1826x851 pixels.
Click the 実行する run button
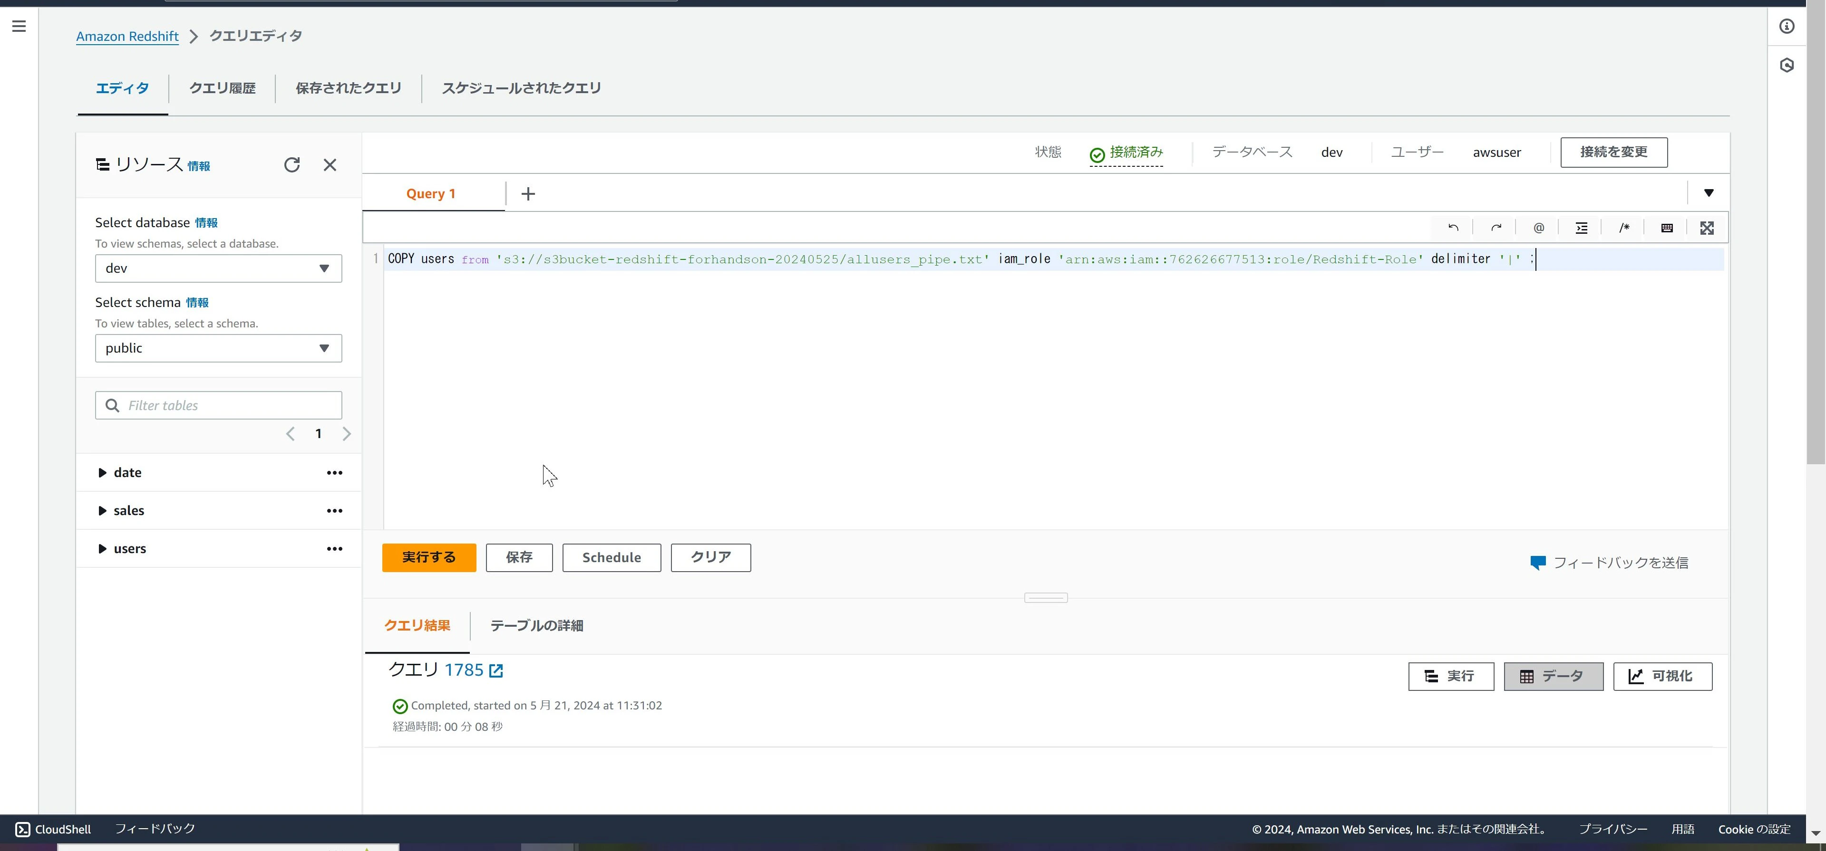(429, 558)
